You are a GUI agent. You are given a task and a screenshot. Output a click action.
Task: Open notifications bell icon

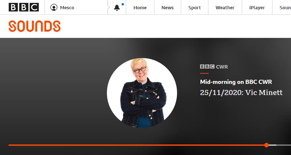(x=117, y=7)
